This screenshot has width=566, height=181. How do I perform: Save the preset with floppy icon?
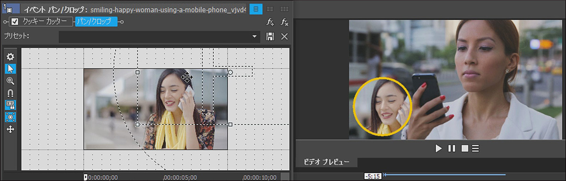pos(270,36)
